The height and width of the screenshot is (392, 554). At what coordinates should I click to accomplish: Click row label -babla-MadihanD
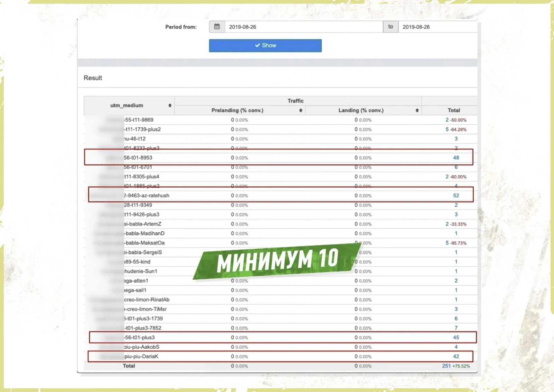click(x=144, y=233)
